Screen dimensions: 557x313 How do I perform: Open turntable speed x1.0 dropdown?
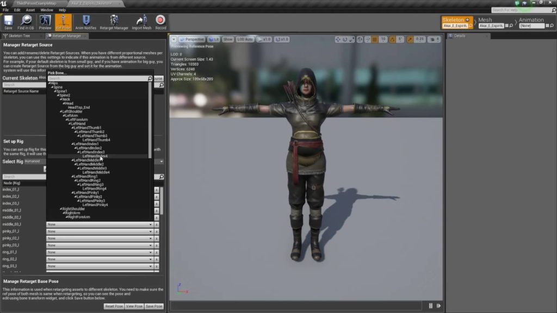282,39
